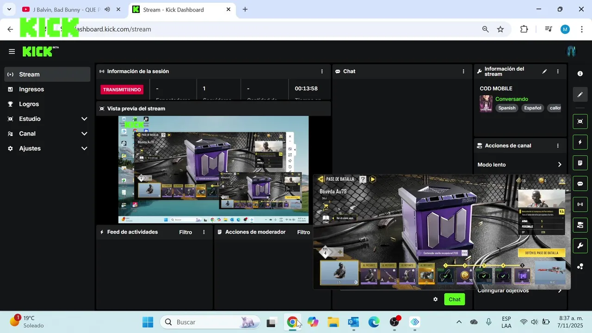Viewport: 592px width, 333px height.
Task: Toggle moderator actions document panel button
Action: click(580, 163)
